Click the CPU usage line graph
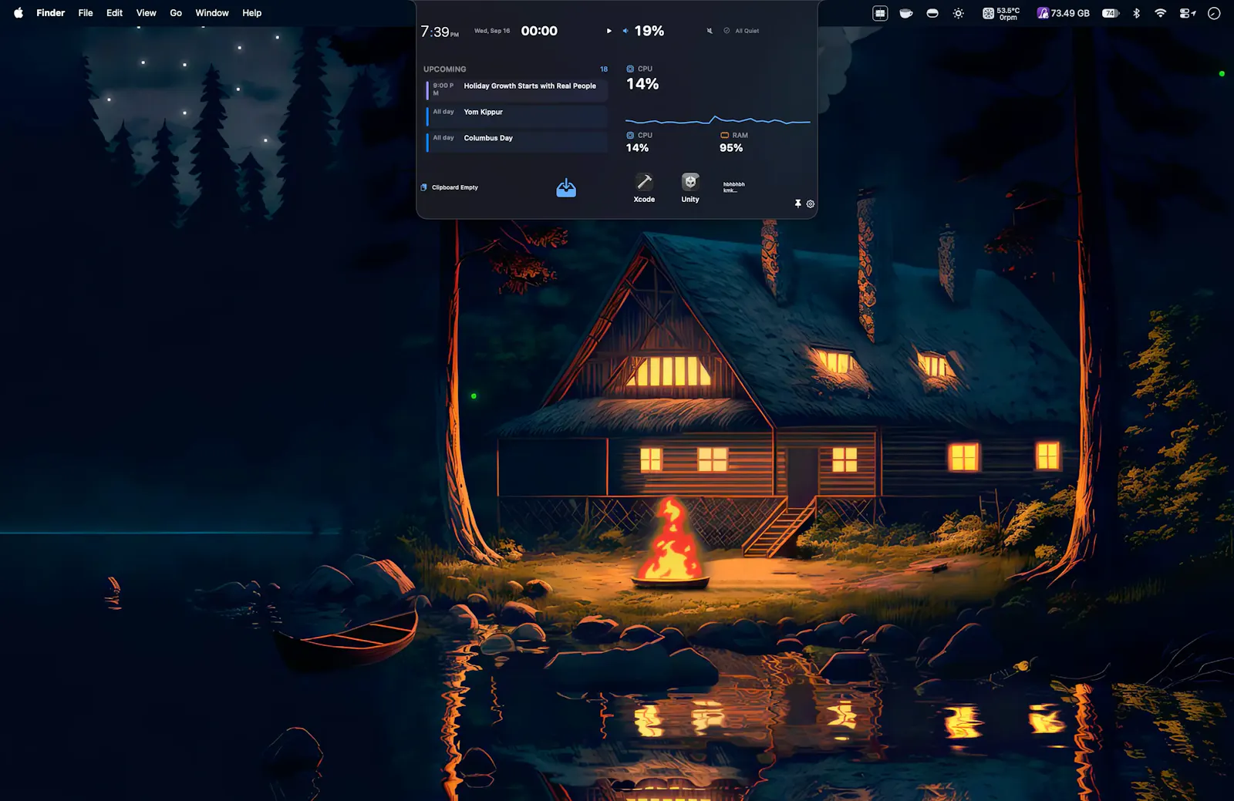This screenshot has width=1234, height=801. (718, 120)
